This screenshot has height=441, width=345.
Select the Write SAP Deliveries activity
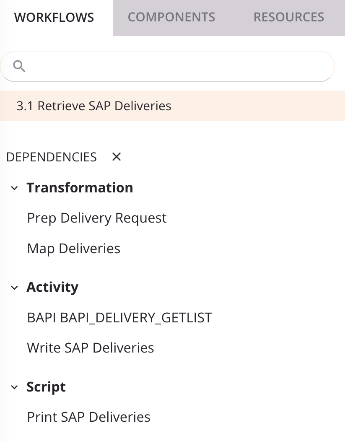coord(90,348)
